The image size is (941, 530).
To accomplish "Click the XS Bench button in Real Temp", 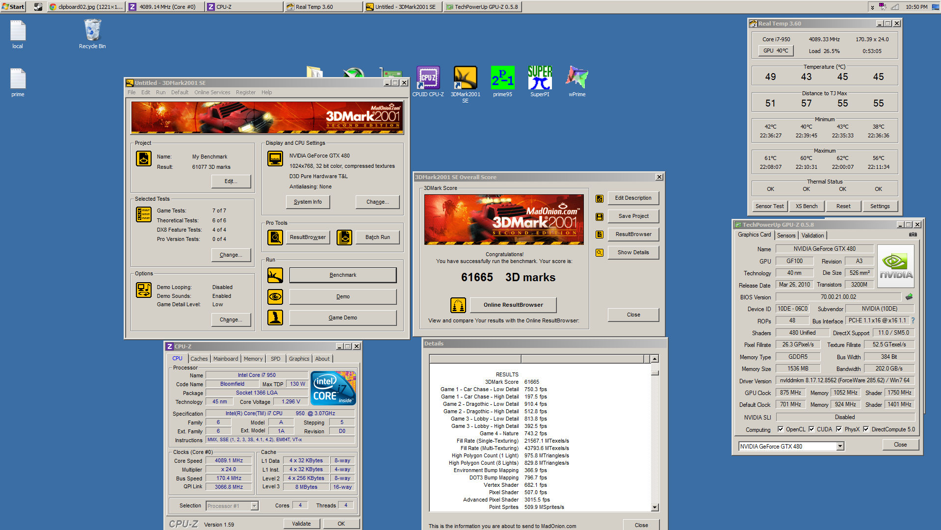I will pos(807,206).
